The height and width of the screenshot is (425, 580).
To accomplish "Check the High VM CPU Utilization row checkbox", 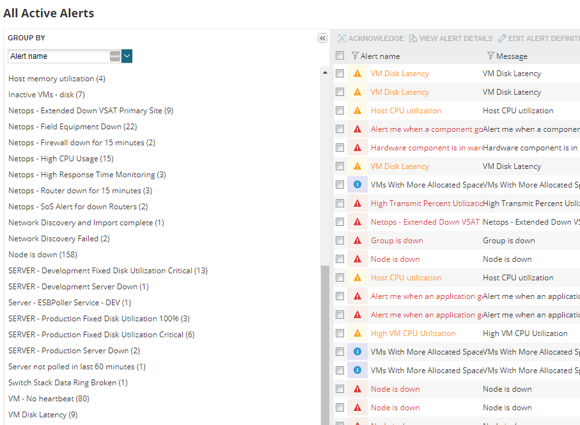I will pyautogui.click(x=340, y=333).
